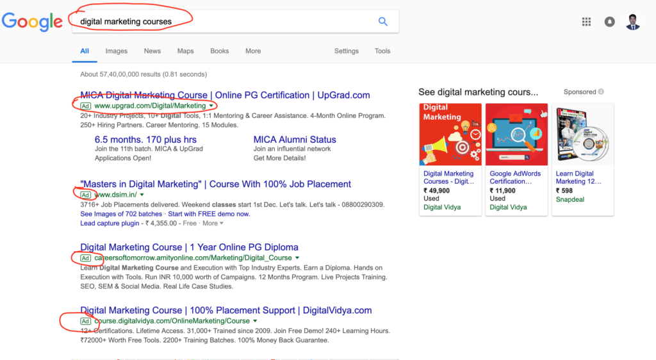Click Start with FREE demo now link
This screenshot has height=360, width=656.
(x=209, y=214)
